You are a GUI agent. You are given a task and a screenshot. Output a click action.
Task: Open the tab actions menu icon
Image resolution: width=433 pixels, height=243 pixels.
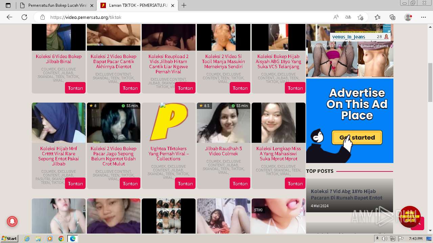[x=8, y=5]
